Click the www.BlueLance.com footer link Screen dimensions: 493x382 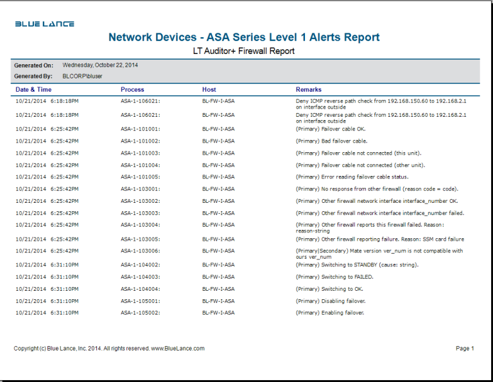coord(178,349)
